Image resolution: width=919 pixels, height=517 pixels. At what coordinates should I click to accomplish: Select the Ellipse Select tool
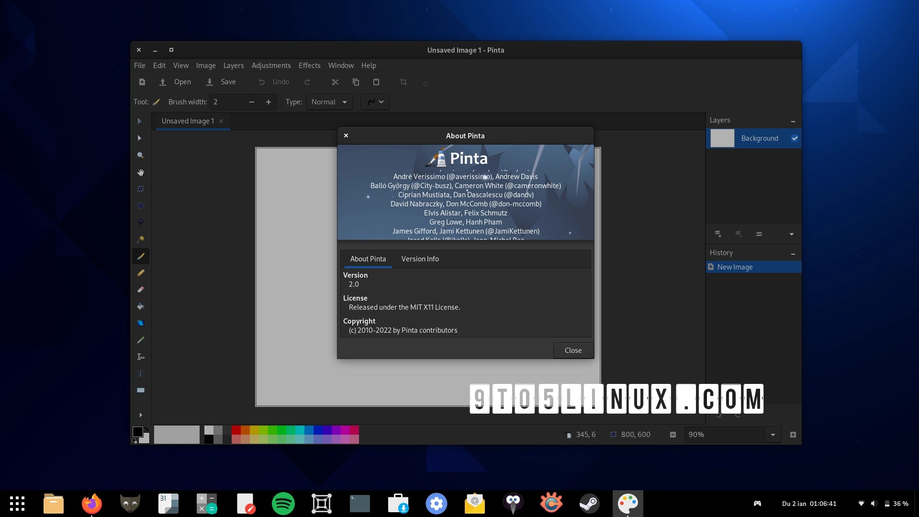[x=141, y=205]
